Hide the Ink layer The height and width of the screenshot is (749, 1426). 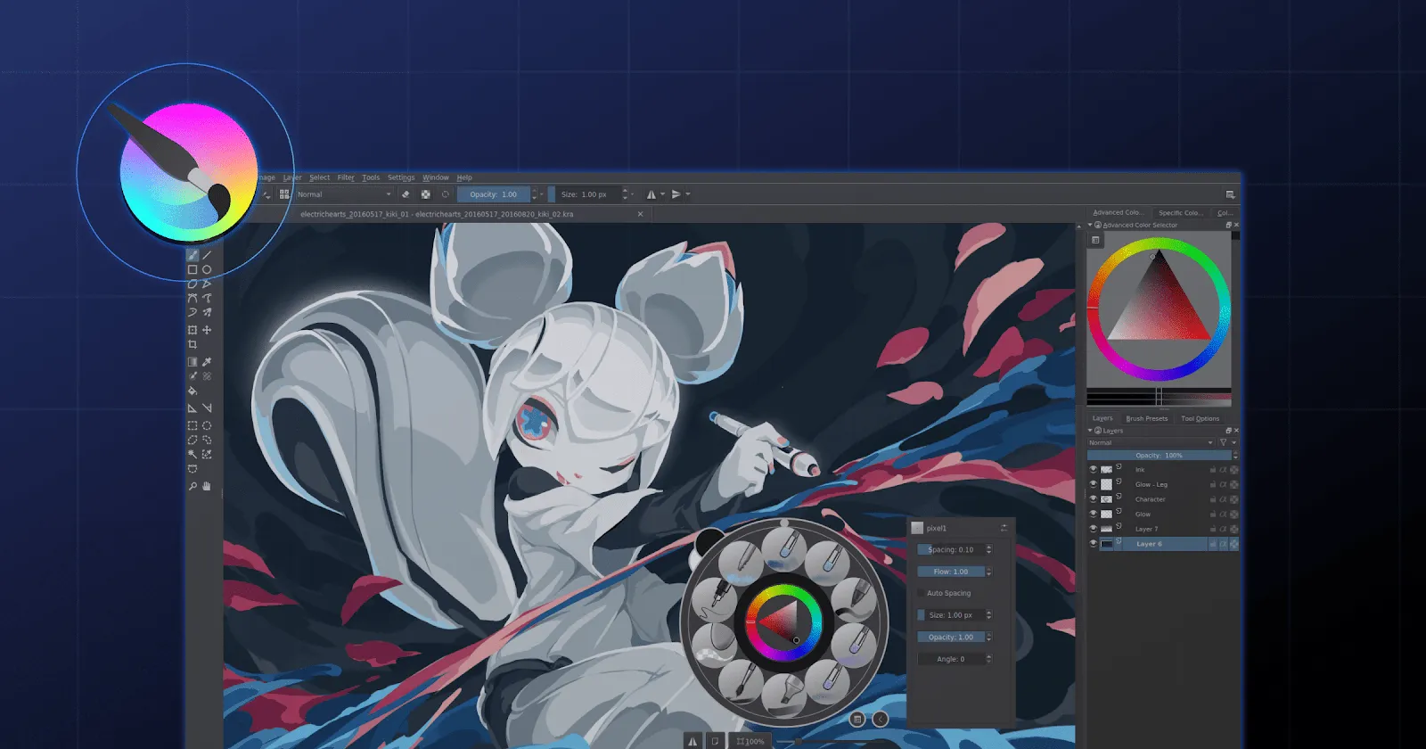coord(1094,469)
